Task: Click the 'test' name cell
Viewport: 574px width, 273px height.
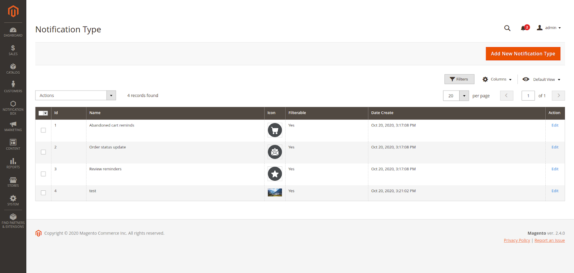Action: pos(93,191)
